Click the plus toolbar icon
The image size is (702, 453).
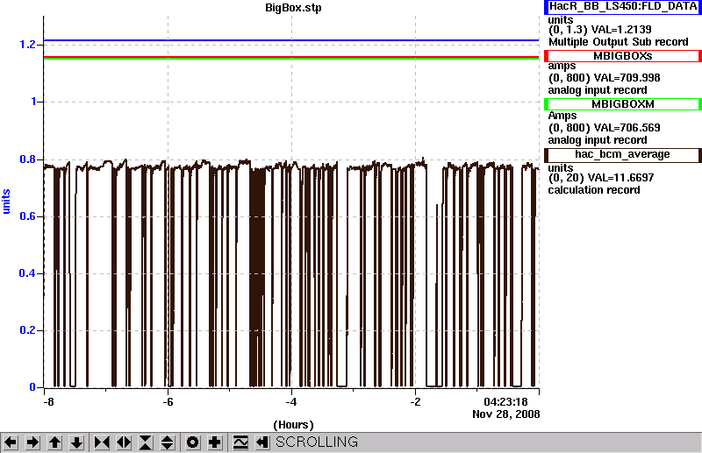(214, 442)
